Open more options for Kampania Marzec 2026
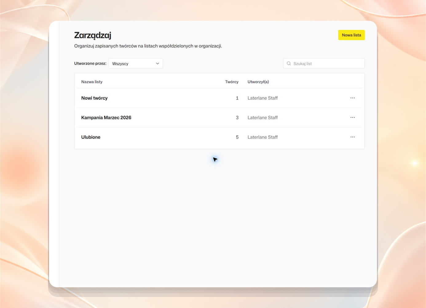The image size is (426, 308). pos(353,117)
